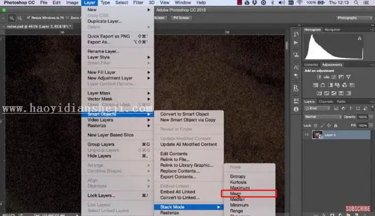Select Entropy stack mode
The image size is (375, 216).
point(249,176)
